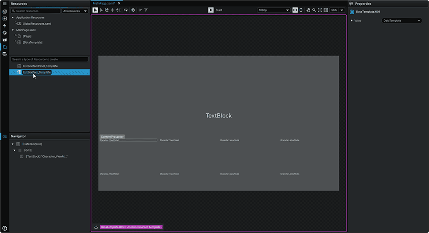Choose the Direct selection tool
429x233 pixels.
click(101, 10)
